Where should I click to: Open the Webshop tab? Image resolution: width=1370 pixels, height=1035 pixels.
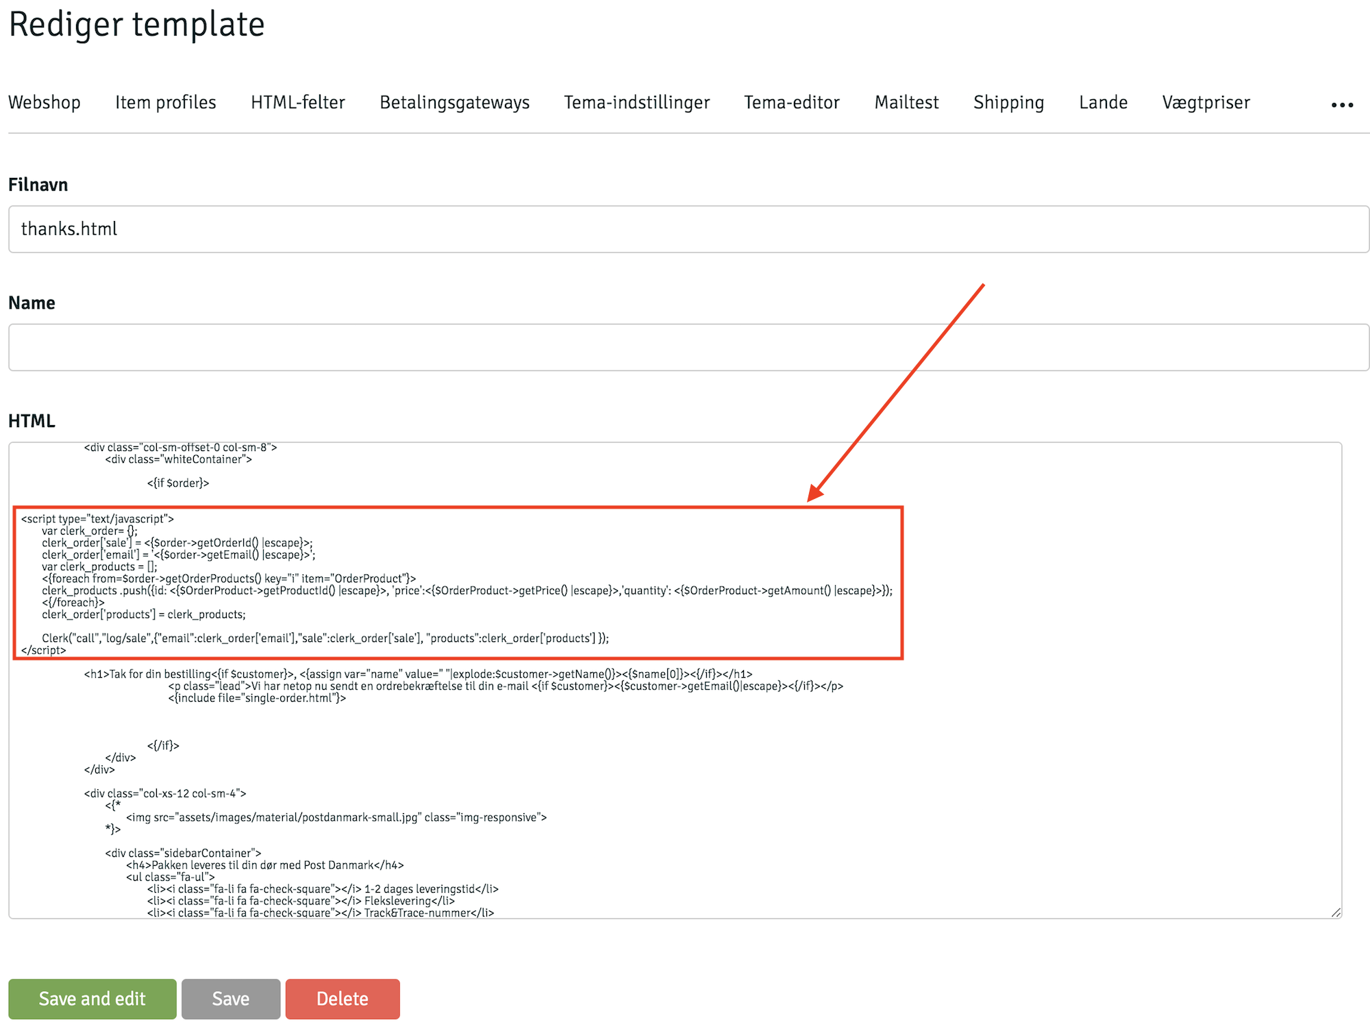(45, 103)
